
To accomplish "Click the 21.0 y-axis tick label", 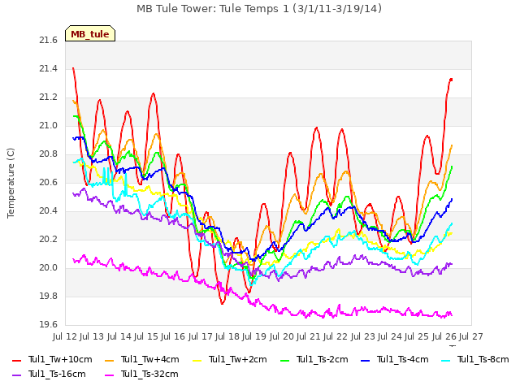I will [x=49, y=126].
